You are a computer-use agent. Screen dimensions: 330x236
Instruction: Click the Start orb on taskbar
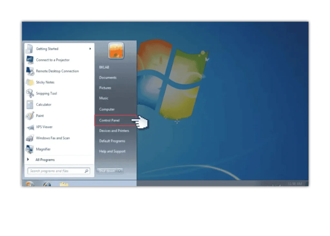click(x=30, y=184)
